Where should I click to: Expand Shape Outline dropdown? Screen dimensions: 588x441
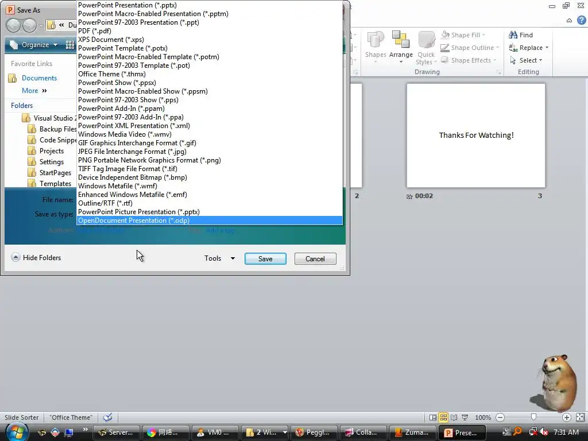pyautogui.click(x=498, y=48)
